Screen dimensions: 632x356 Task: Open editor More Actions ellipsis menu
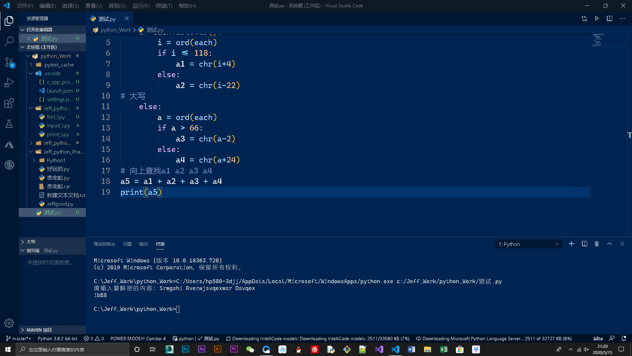click(x=622, y=18)
